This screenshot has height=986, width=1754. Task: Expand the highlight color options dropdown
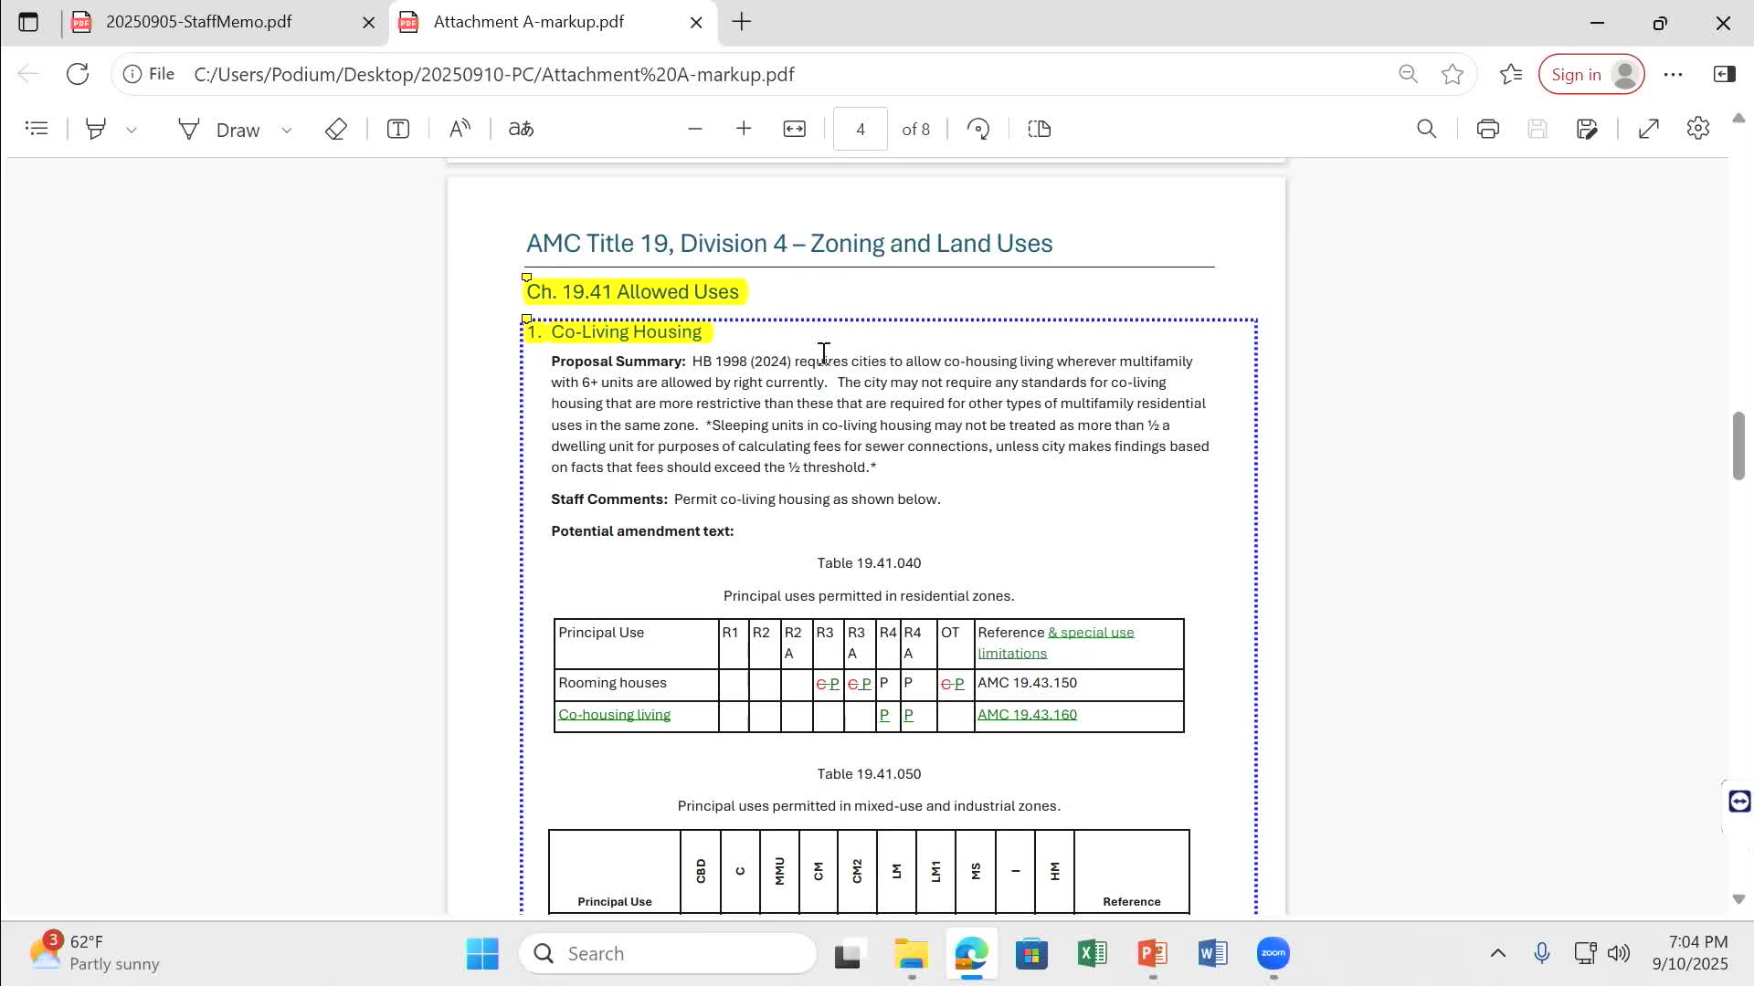coord(132,130)
